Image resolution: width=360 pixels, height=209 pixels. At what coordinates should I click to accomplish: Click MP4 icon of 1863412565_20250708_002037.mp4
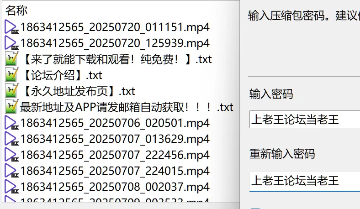11,187
